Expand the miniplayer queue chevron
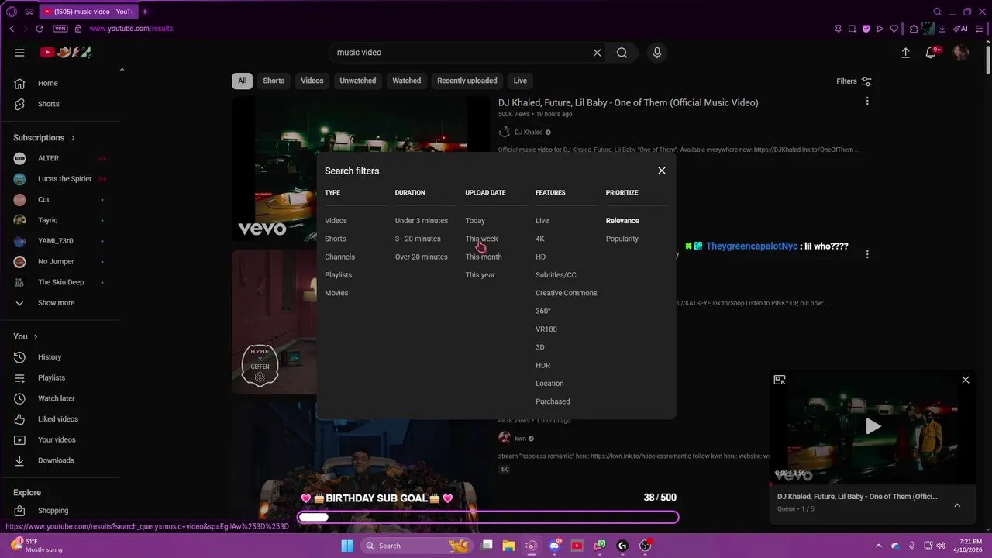 [957, 505]
